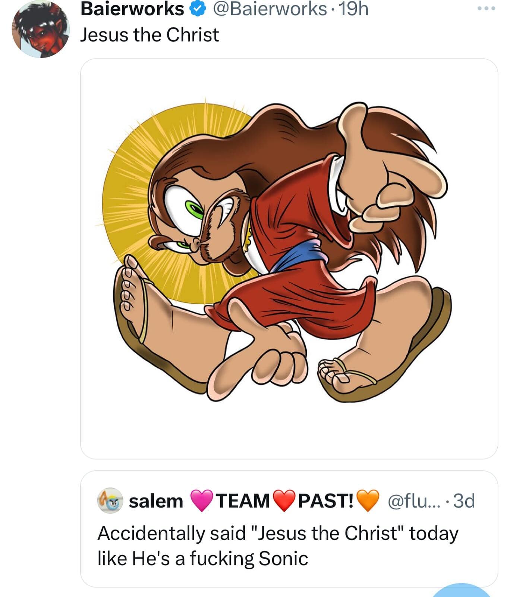Open the truncated @flu... handle
Screen dimensions: 510x597
click(x=414, y=501)
